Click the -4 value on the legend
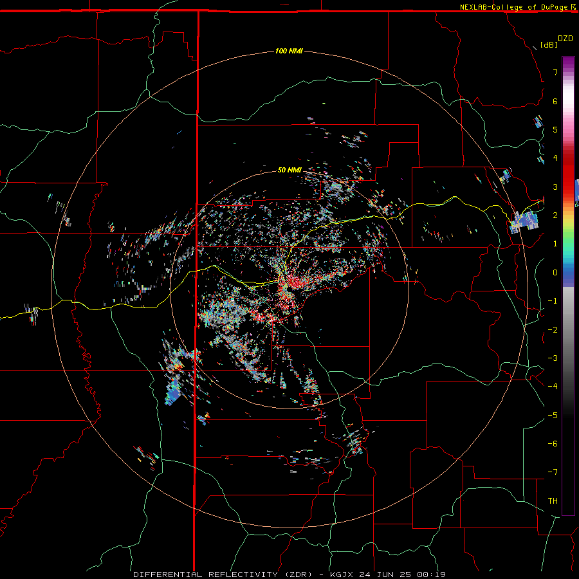 click(553, 387)
